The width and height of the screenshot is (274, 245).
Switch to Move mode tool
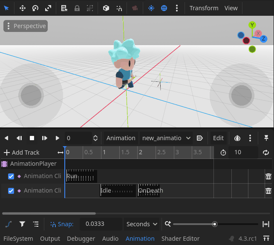point(23,8)
